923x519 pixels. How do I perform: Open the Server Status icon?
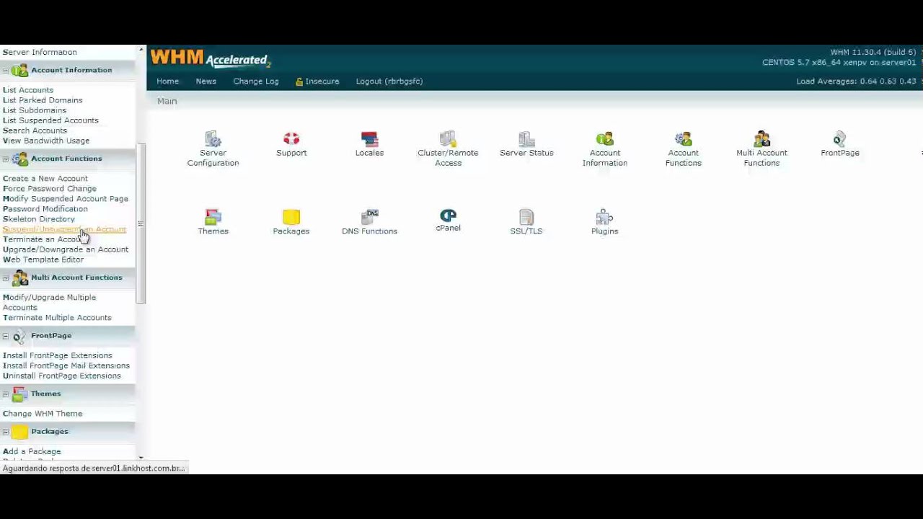(526, 139)
